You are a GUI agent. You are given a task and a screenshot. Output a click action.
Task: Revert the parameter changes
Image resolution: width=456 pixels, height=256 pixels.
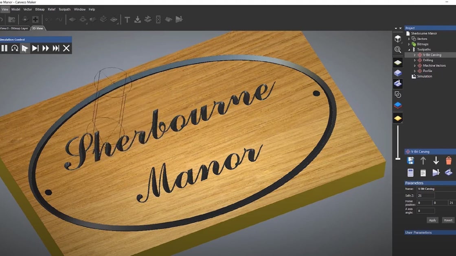[447, 220]
